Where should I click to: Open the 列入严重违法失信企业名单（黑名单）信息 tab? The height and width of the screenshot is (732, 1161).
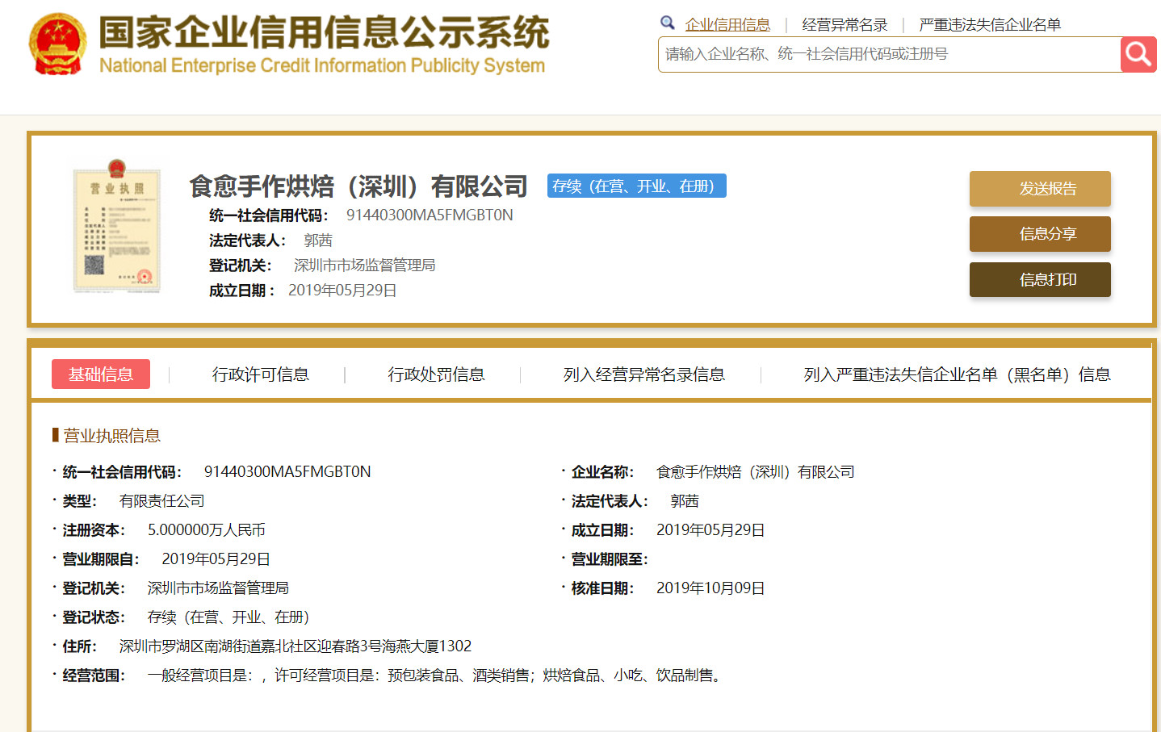(x=957, y=374)
